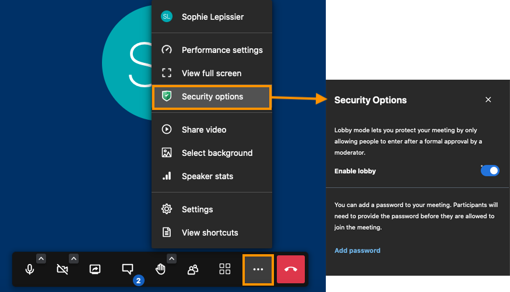Toggle tile view with the grid icon
The height and width of the screenshot is (292, 510).
click(x=225, y=269)
